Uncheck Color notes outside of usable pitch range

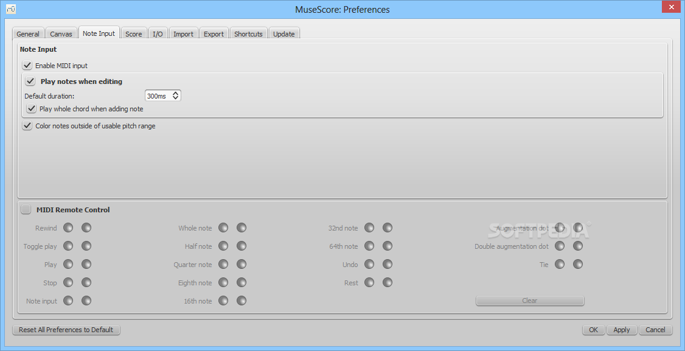[27, 126]
